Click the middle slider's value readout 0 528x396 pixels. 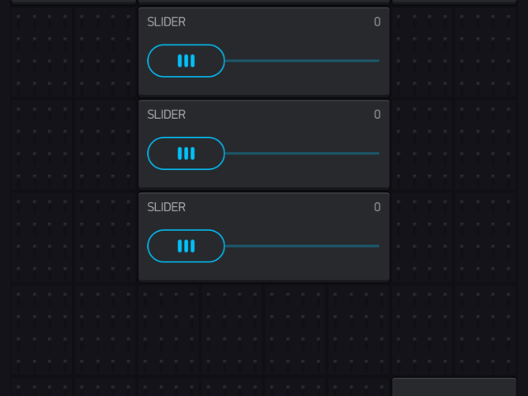[x=377, y=115]
